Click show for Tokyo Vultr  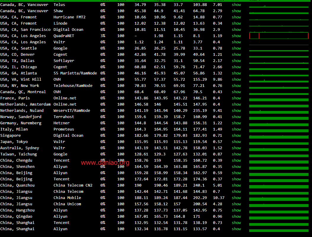236,141
